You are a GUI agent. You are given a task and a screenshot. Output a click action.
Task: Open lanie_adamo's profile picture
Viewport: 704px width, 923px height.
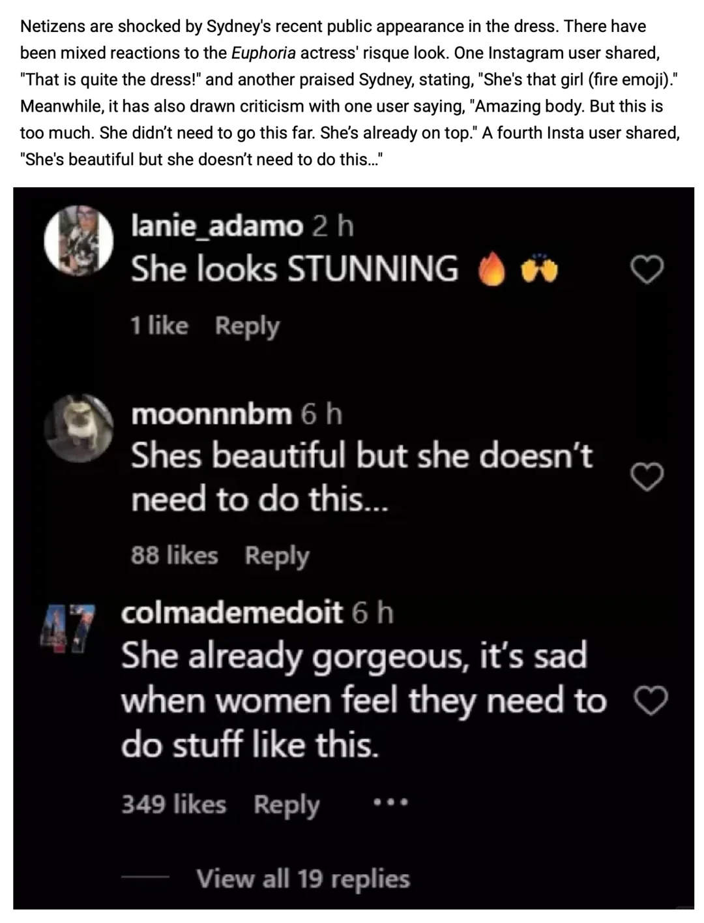[78, 239]
